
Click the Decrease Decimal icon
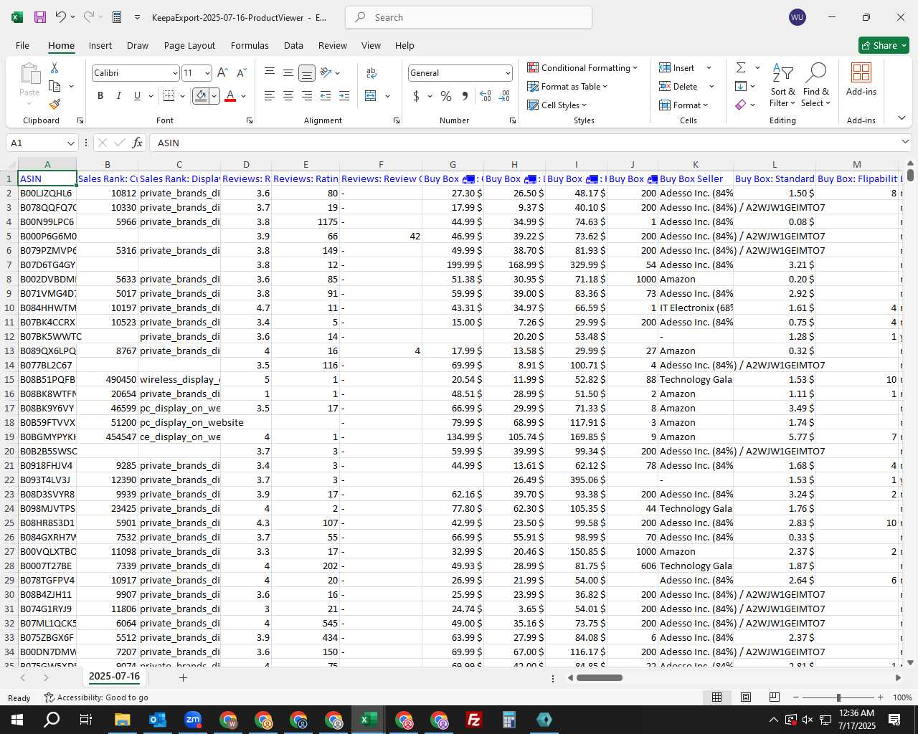[504, 96]
